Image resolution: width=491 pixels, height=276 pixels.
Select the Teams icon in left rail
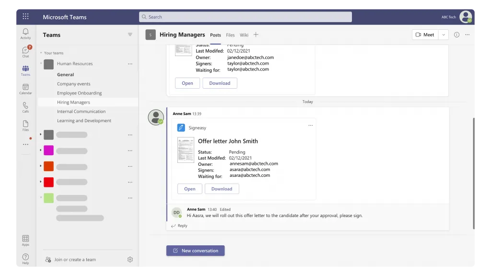(26, 70)
